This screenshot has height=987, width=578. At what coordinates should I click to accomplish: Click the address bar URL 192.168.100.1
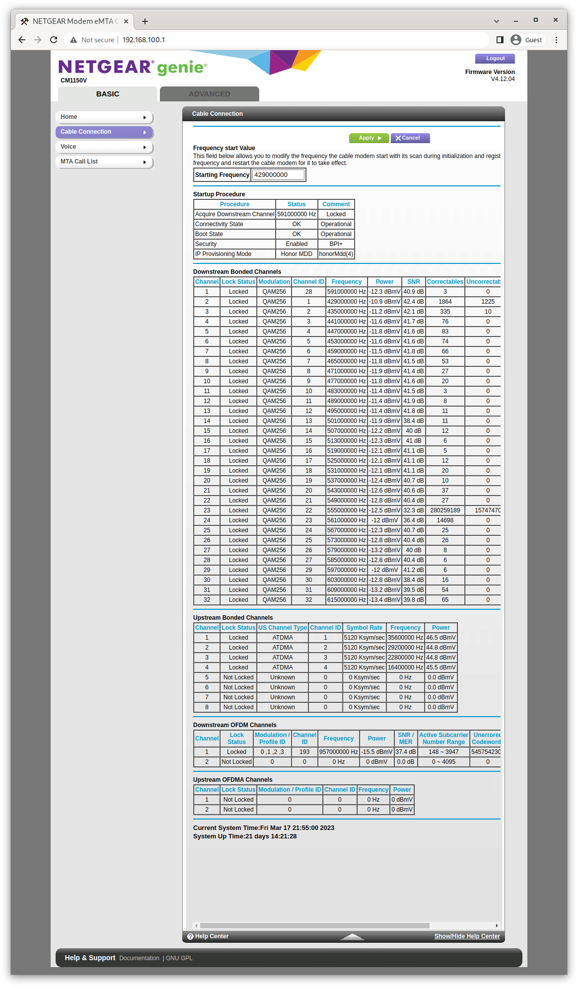point(144,40)
